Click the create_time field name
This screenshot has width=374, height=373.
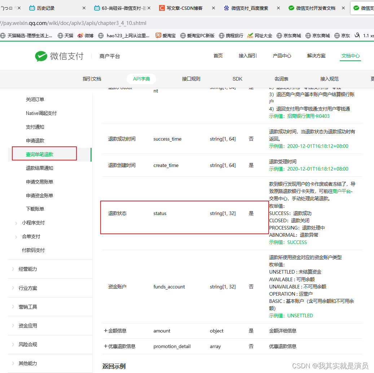tap(166, 165)
